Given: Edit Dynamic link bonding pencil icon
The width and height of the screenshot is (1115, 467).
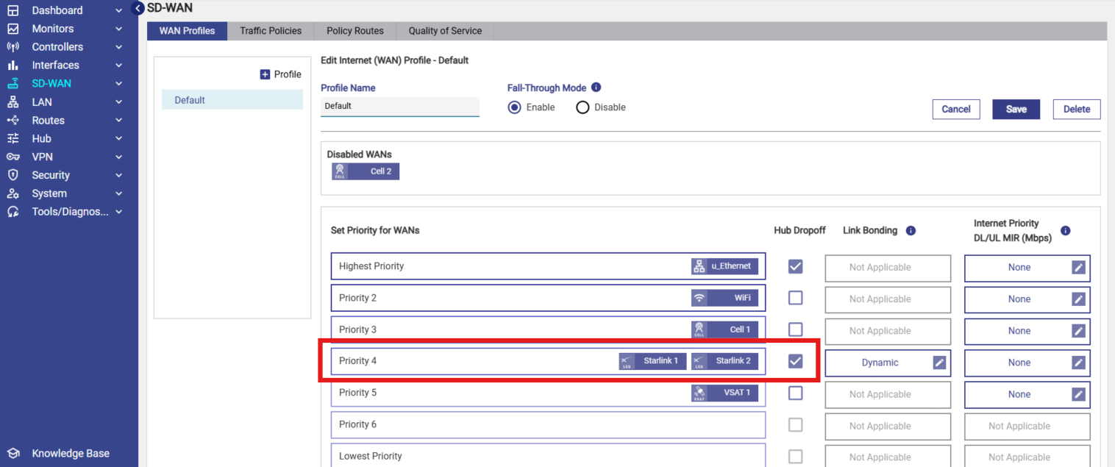Looking at the screenshot, I should point(939,363).
